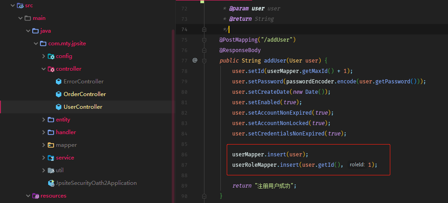Click the entity folder icon
448x203 pixels.
51,120
